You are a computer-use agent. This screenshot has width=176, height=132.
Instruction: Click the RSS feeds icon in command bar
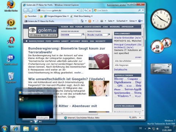[x=89, y=21]
